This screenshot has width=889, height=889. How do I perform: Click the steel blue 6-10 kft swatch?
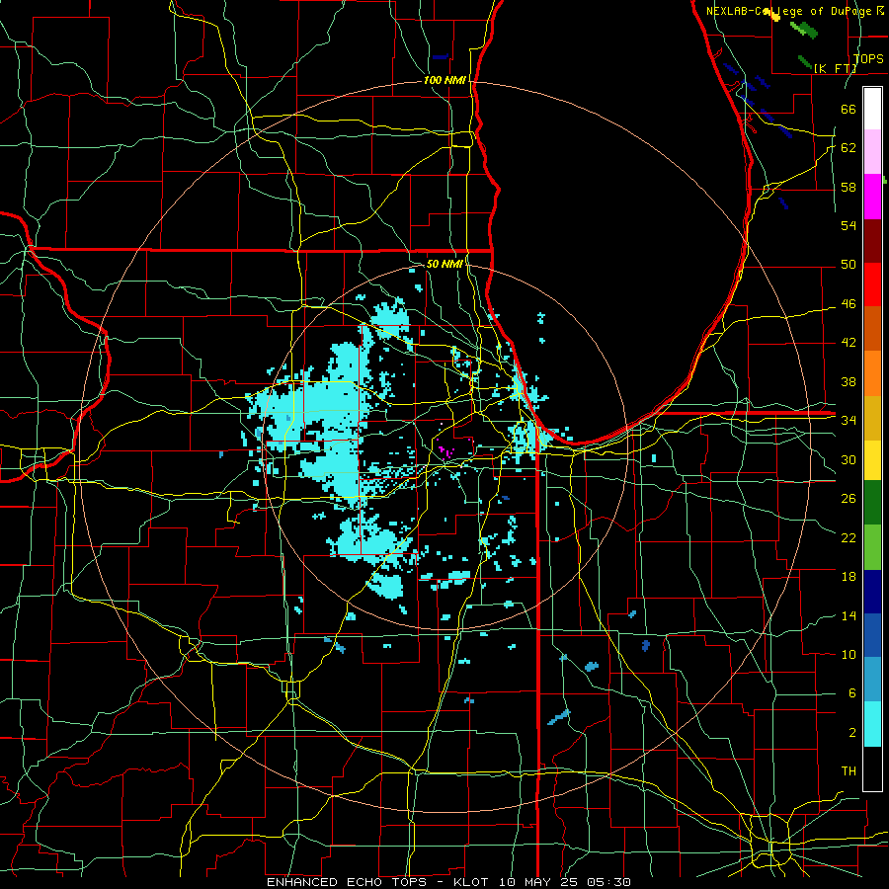click(872, 680)
